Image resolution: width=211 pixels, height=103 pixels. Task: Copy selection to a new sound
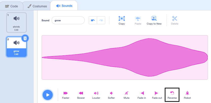click(154, 20)
